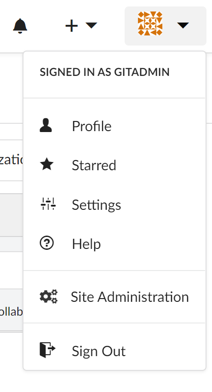Open the notifications bell
The width and height of the screenshot is (212, 392).
pyautogui.click(x=20, y=26)
